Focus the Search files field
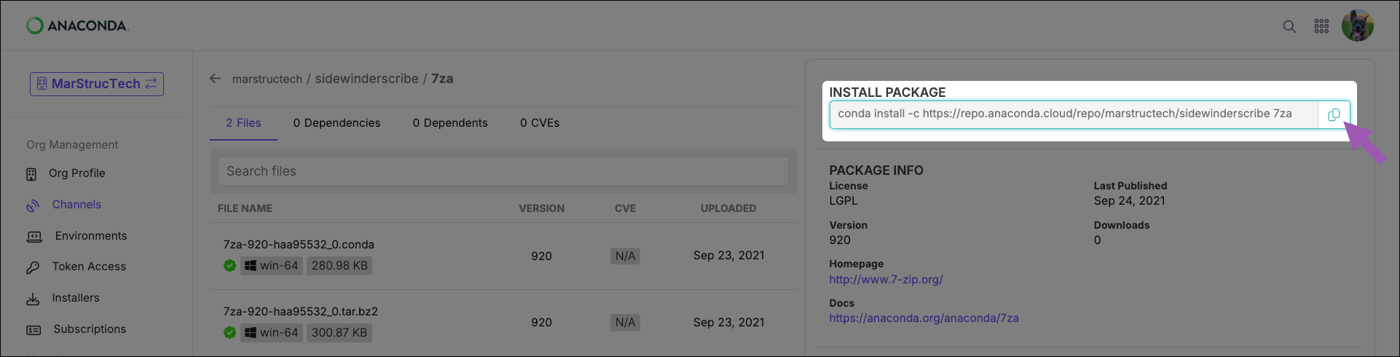The width and height of the screenshot is (1400, 357). click(x=503, y=171)
